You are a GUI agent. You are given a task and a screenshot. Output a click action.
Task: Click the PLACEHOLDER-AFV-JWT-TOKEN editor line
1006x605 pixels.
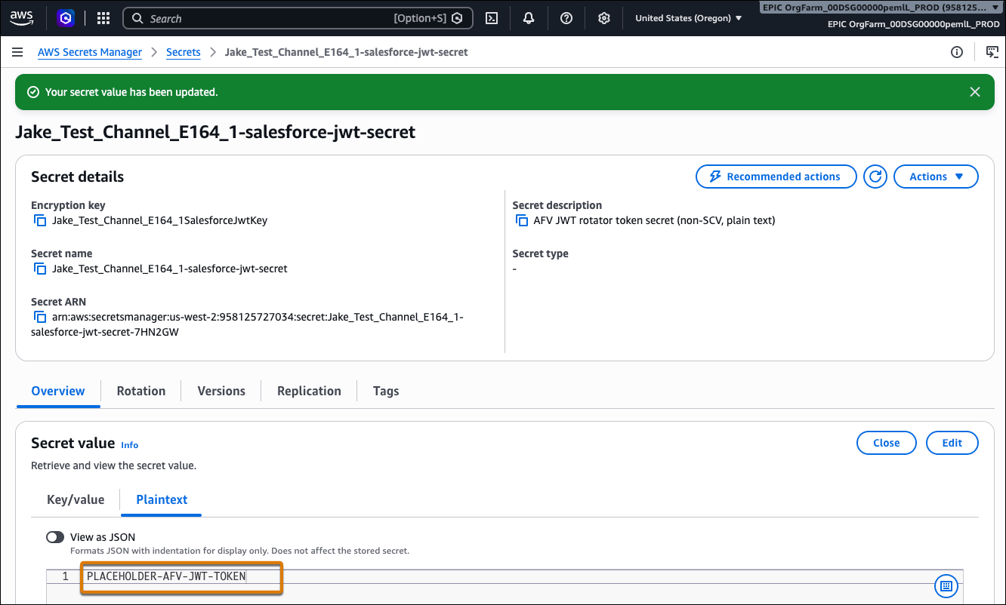pyautogui.click(x=166, y=576)
